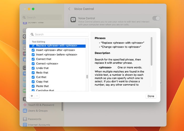184x131 pixels.
Task: Select the Insert <phrase> before <phrase> row
Action: tap(58, 54)
